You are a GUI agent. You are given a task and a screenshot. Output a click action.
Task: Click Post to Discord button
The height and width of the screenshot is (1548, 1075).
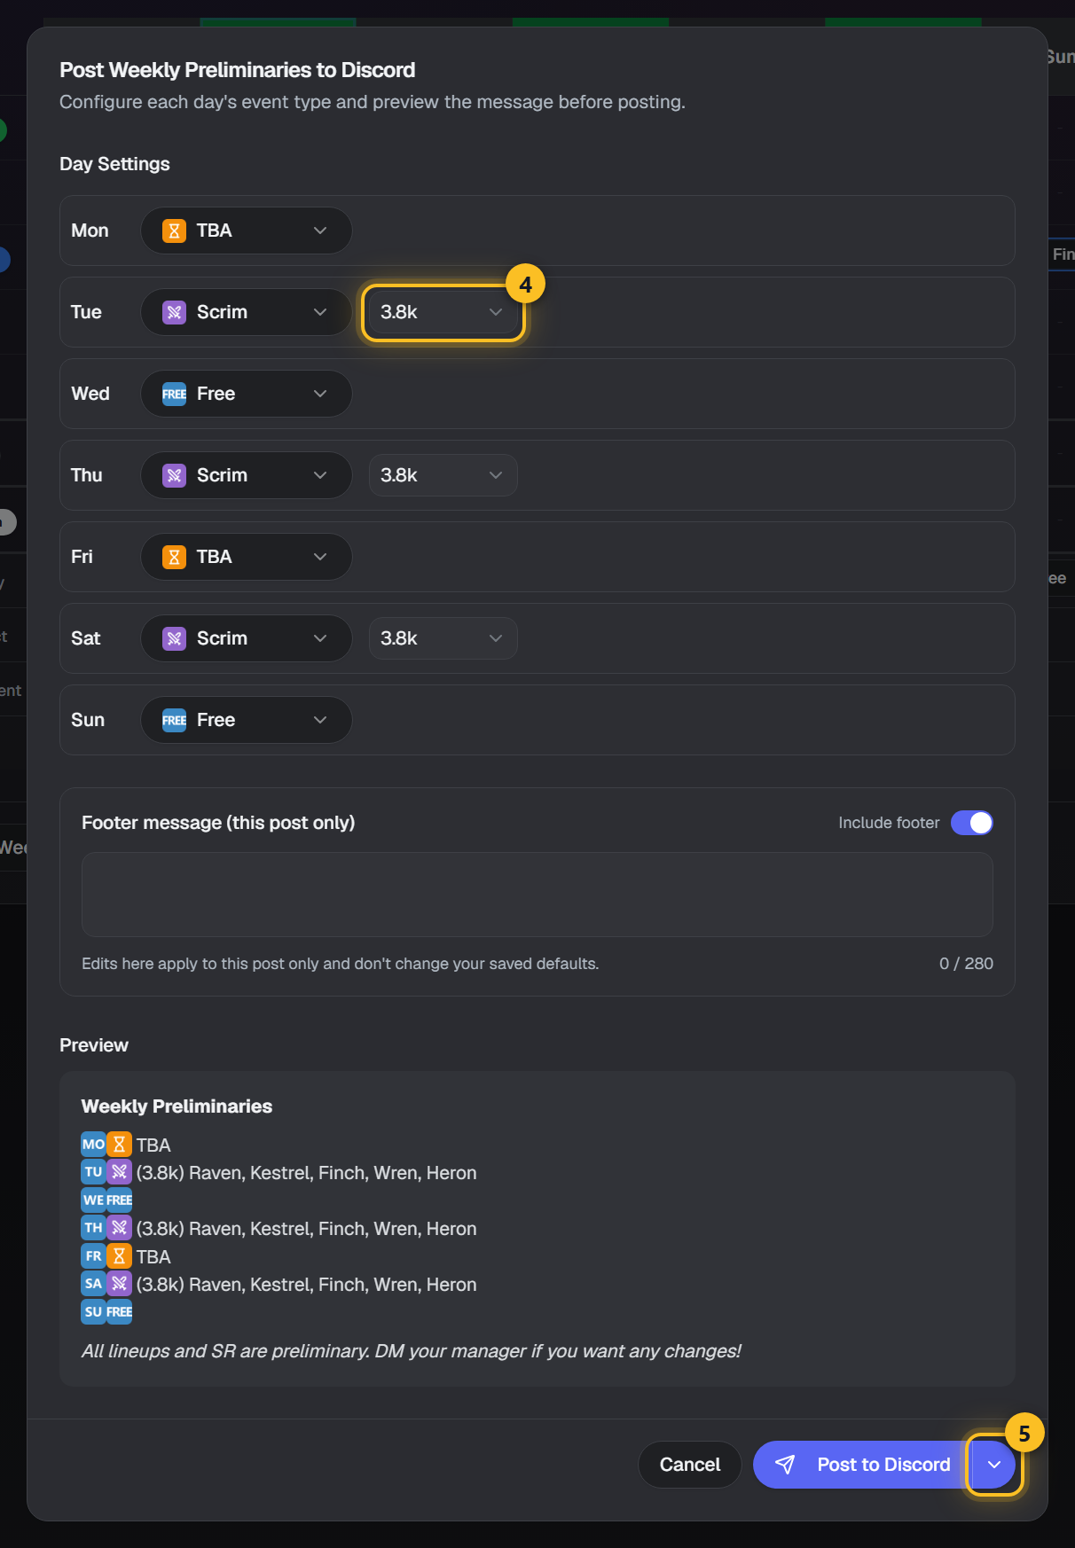[861, 1465]
